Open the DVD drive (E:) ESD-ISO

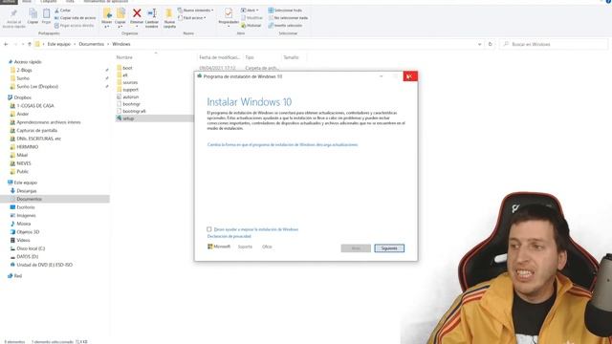[x=45, y=265]
